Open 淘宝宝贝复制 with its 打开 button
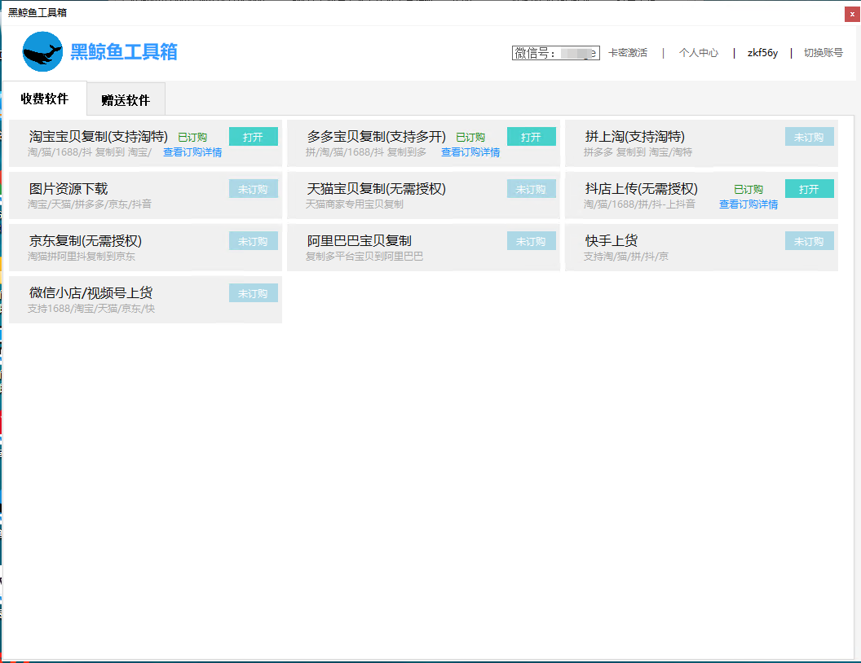861x663 pixels. (x=253, y=137)
